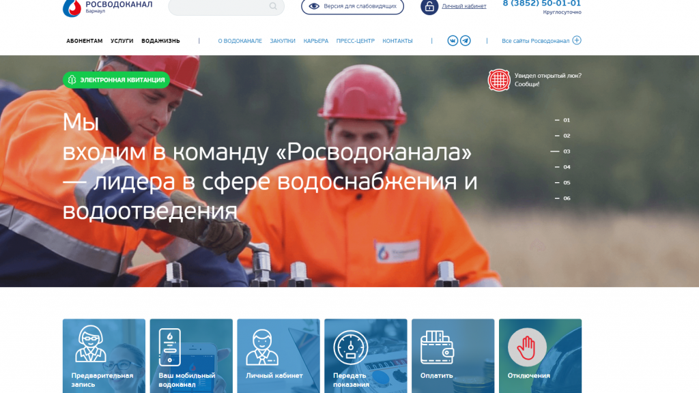Open the Оплатить tile
Screen dimensions: 699x393
(x=453, y=356)
